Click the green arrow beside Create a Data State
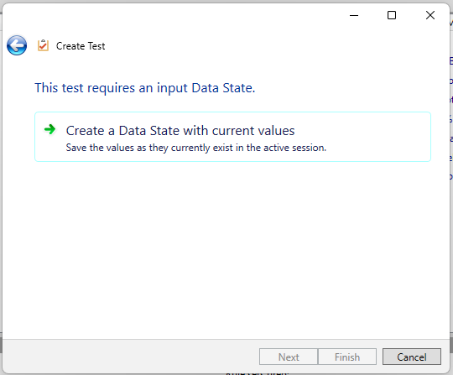The height and width of the screenshot is (375, 453). 50,129
